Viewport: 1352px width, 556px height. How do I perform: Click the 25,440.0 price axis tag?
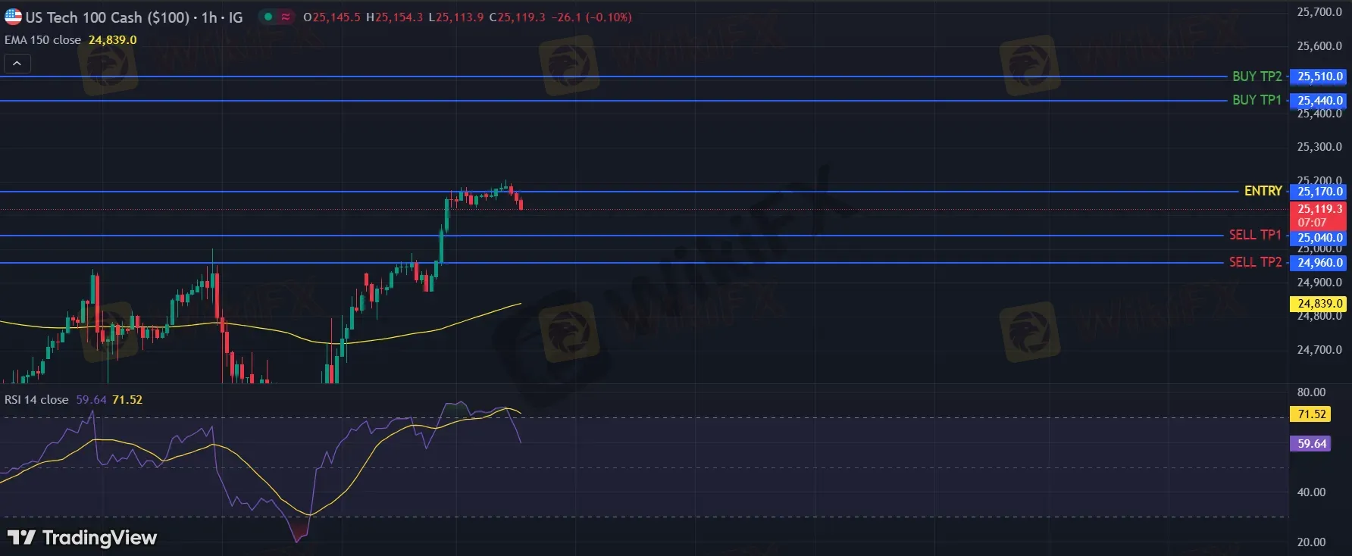point(1319,101)
